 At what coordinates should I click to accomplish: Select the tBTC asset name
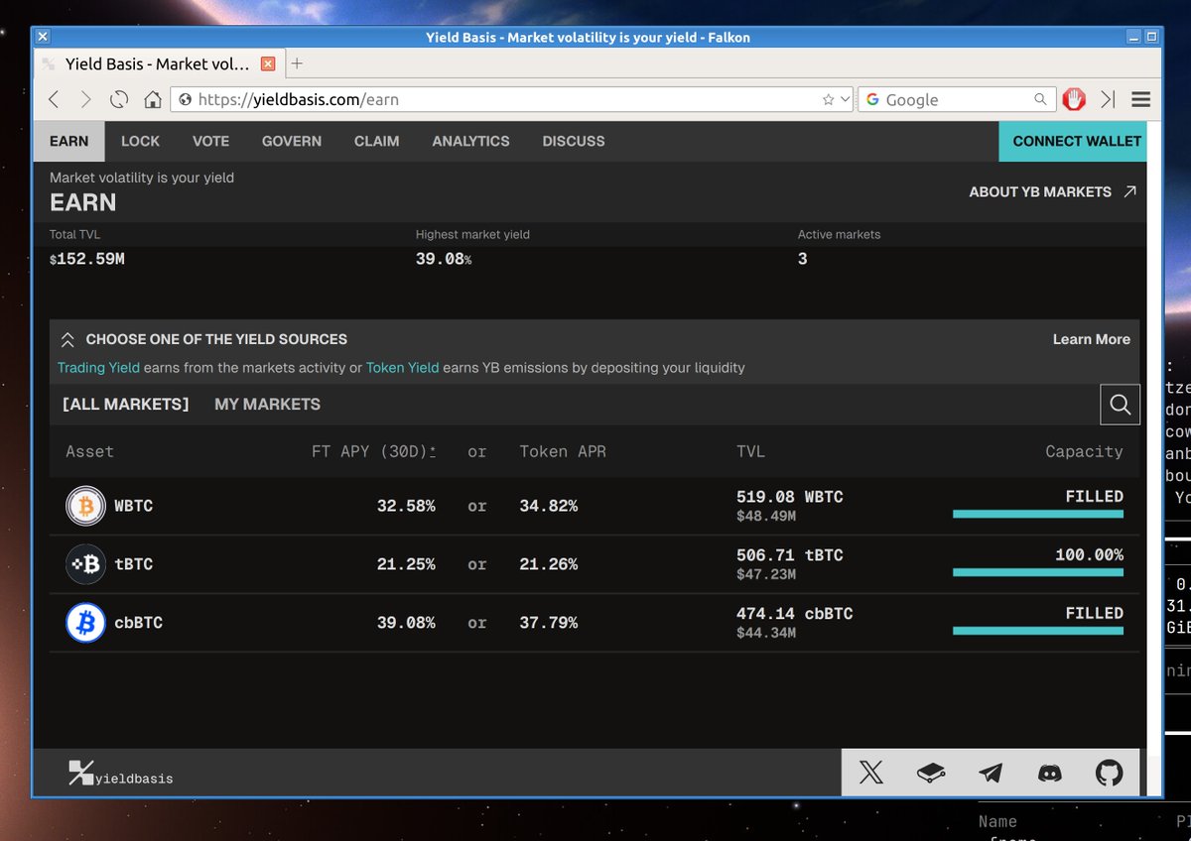pyautogui.click(x=133, y=564)
